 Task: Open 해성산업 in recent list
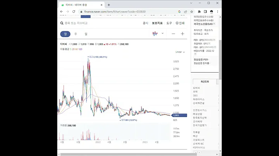tap(198, 114)
